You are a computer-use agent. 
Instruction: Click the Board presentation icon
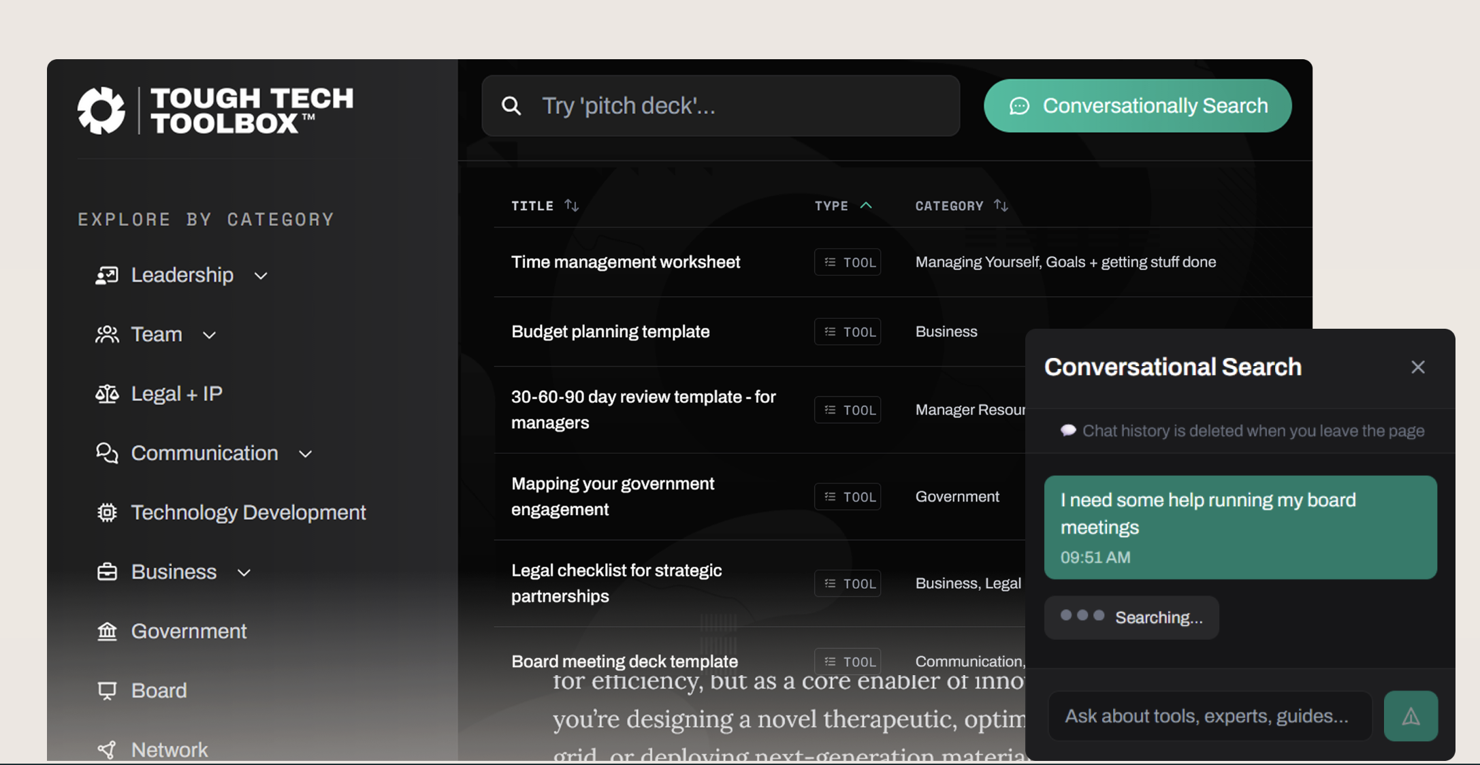pyautogui.click(x=107, y=691)
